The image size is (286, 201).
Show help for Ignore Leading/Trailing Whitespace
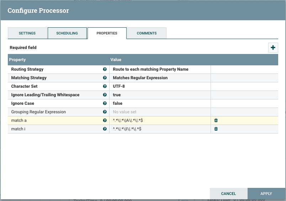coord(105,95)
